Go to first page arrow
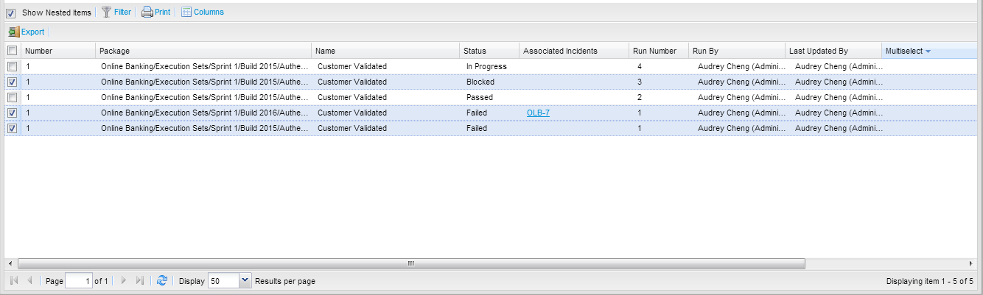The image size is (983, 295). 14,281
